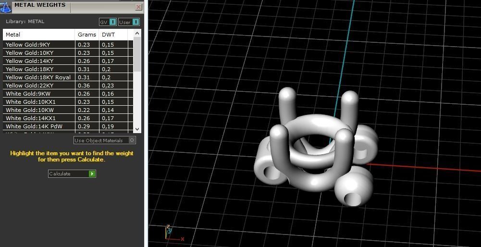Toggle the User library switch
Image resolution: width=481 pixels, height=247 pixels.
point(129,22)
